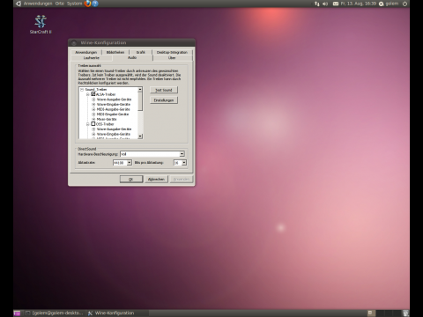Toggle the ALSA-Treiber checkbox
The image size is (423, 317).
tap(93, 94)
